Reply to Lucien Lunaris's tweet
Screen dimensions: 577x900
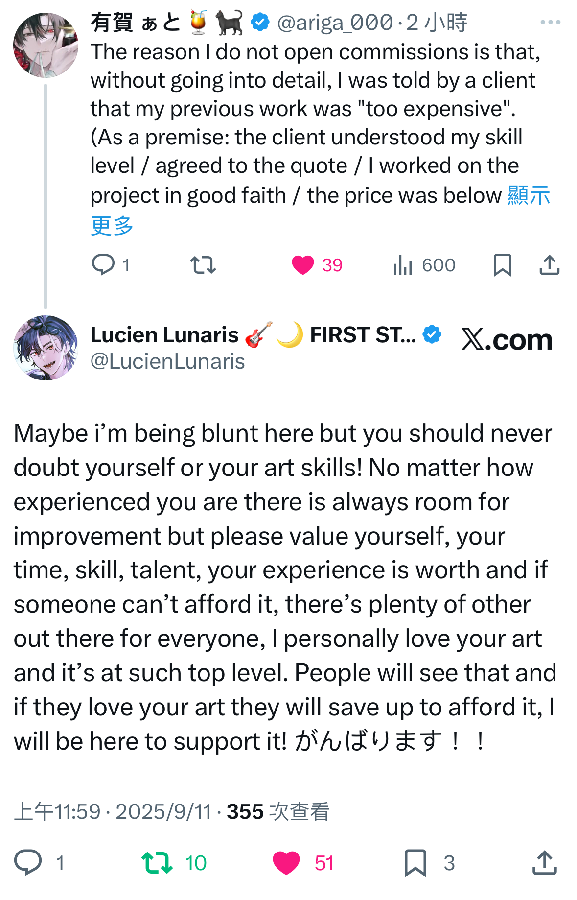28,862
